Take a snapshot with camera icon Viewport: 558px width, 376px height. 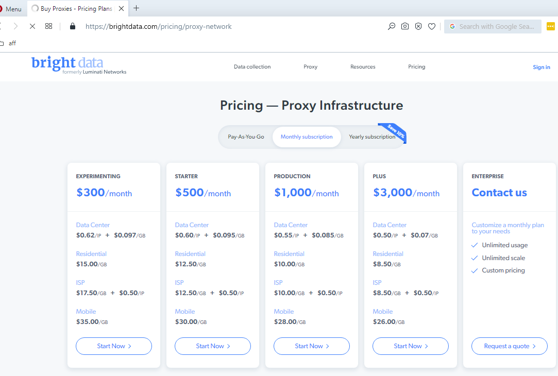(405, 26)
